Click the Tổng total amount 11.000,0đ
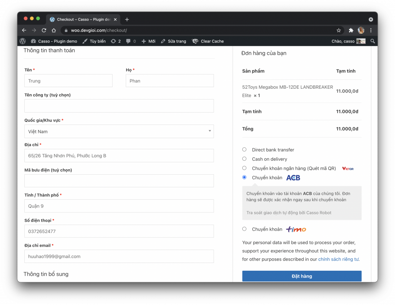This screenshot has width=395, height=305. pos(347,129)
